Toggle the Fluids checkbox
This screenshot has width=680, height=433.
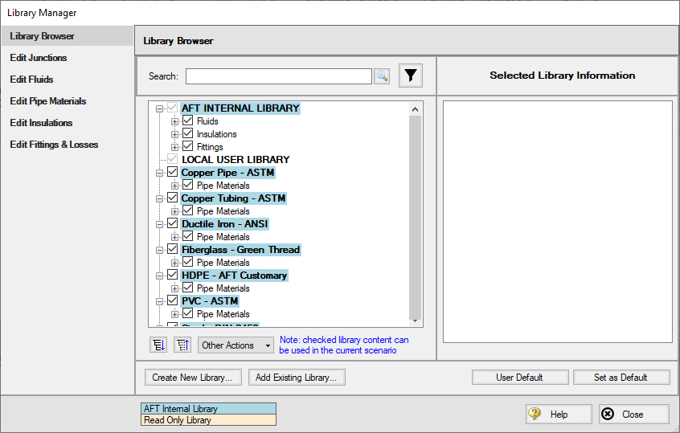[x=188, y=121]
